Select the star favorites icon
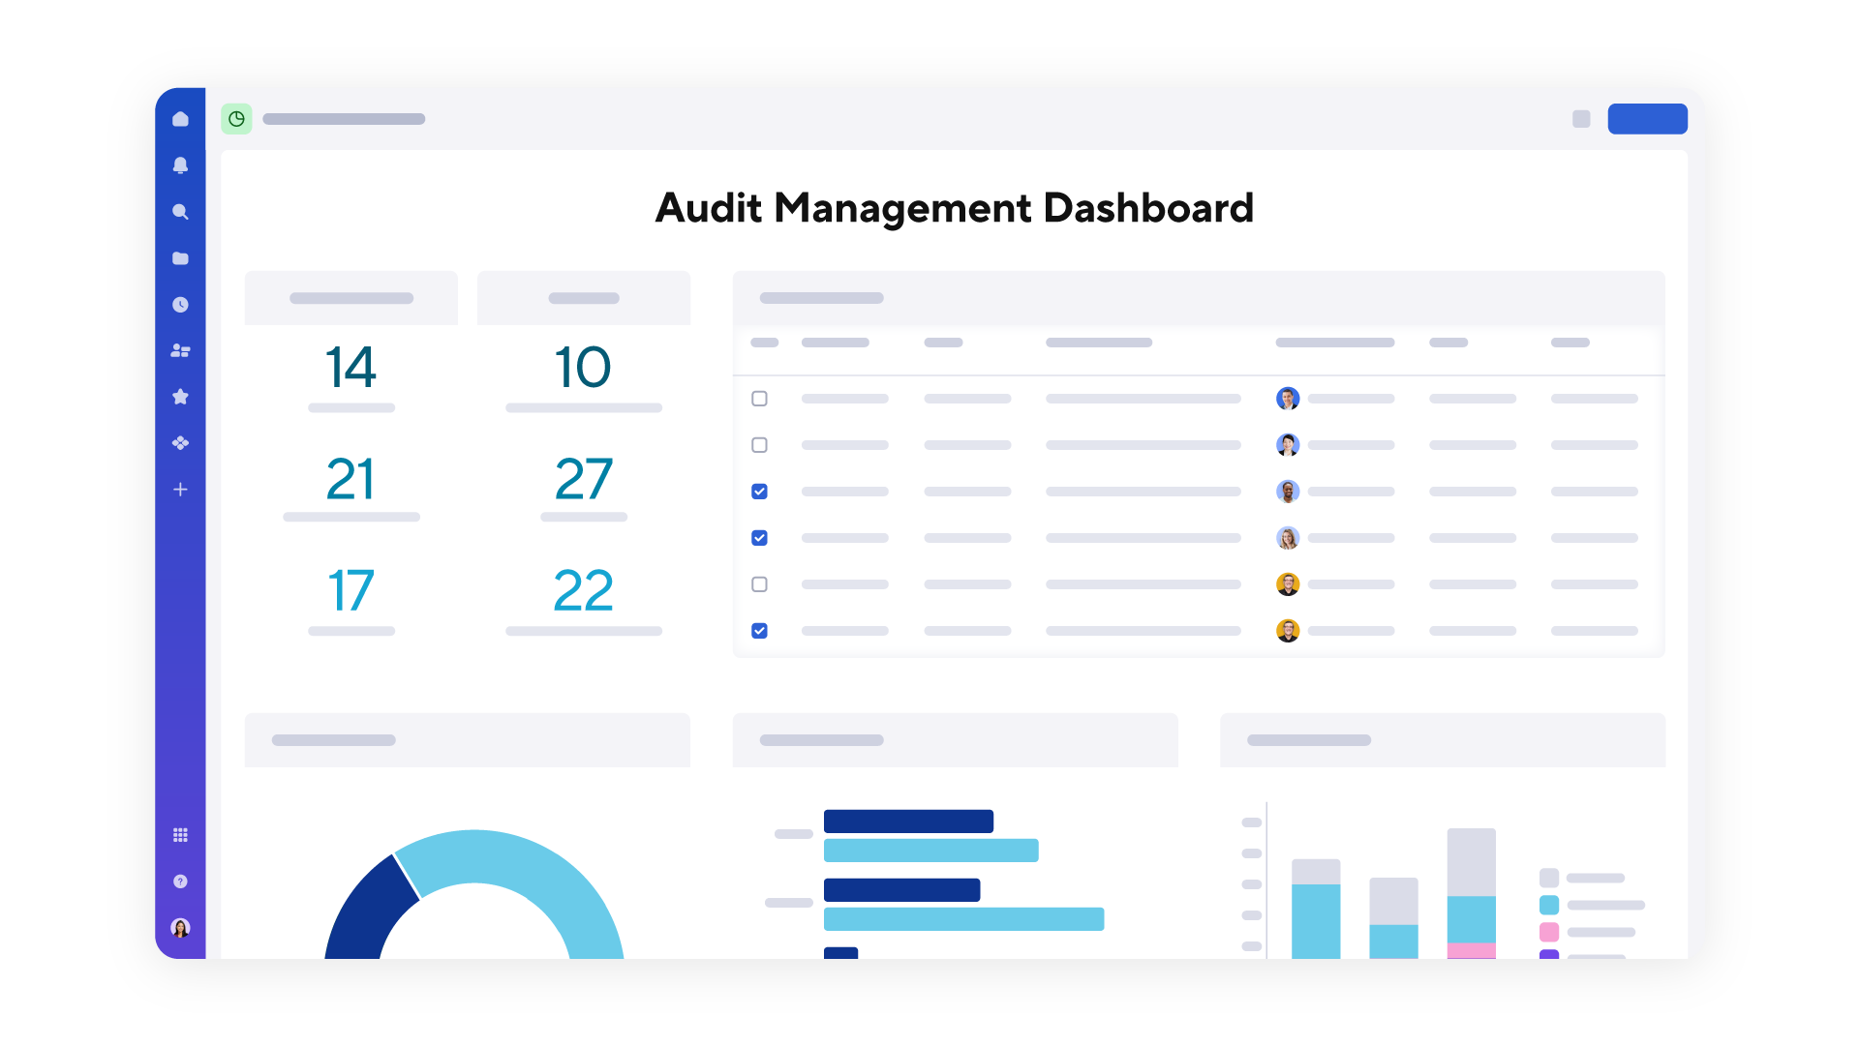 coord(180,397)
